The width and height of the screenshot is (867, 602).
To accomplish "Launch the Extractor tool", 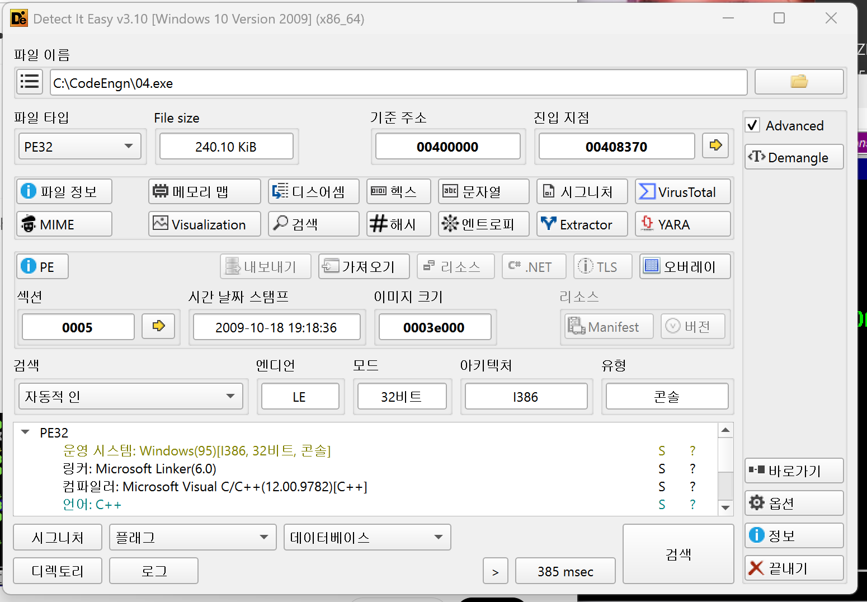I will pos(582,224).
